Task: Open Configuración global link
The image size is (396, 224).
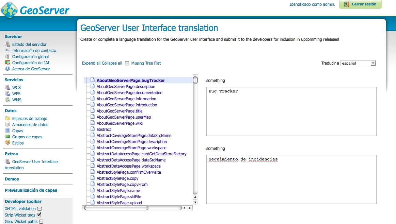Action: [x=30, y=56]
